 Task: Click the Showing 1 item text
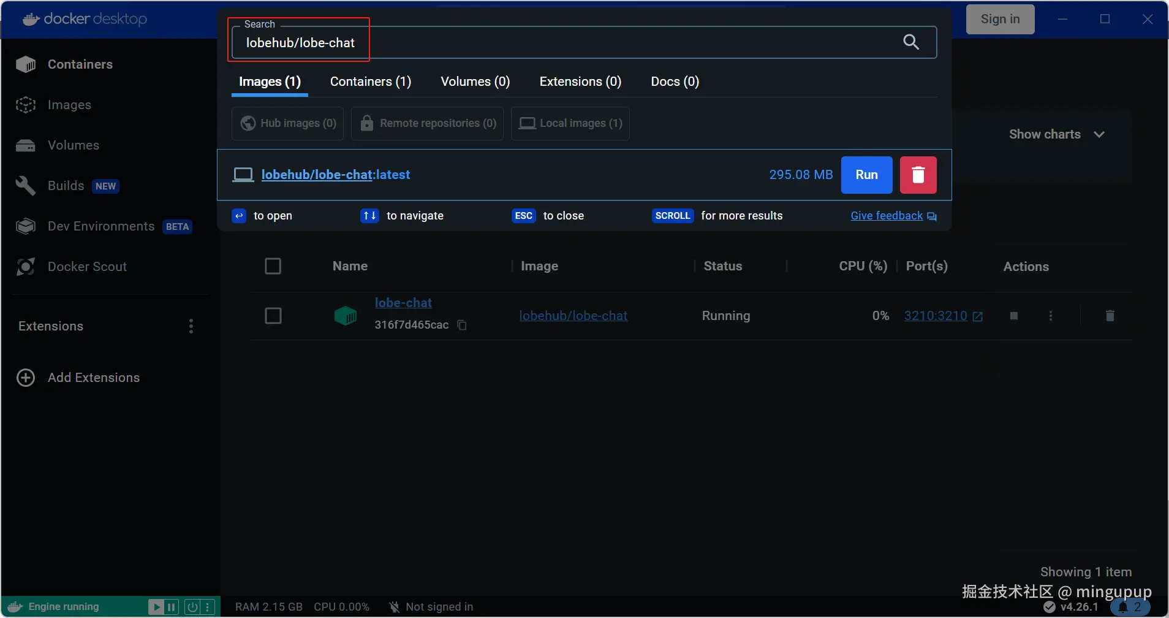point(1086,572)
